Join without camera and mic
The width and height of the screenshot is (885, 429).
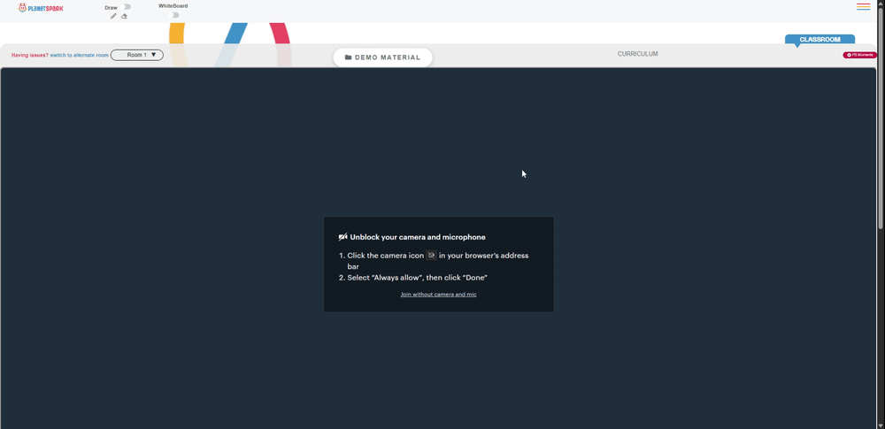click(439, 295)
